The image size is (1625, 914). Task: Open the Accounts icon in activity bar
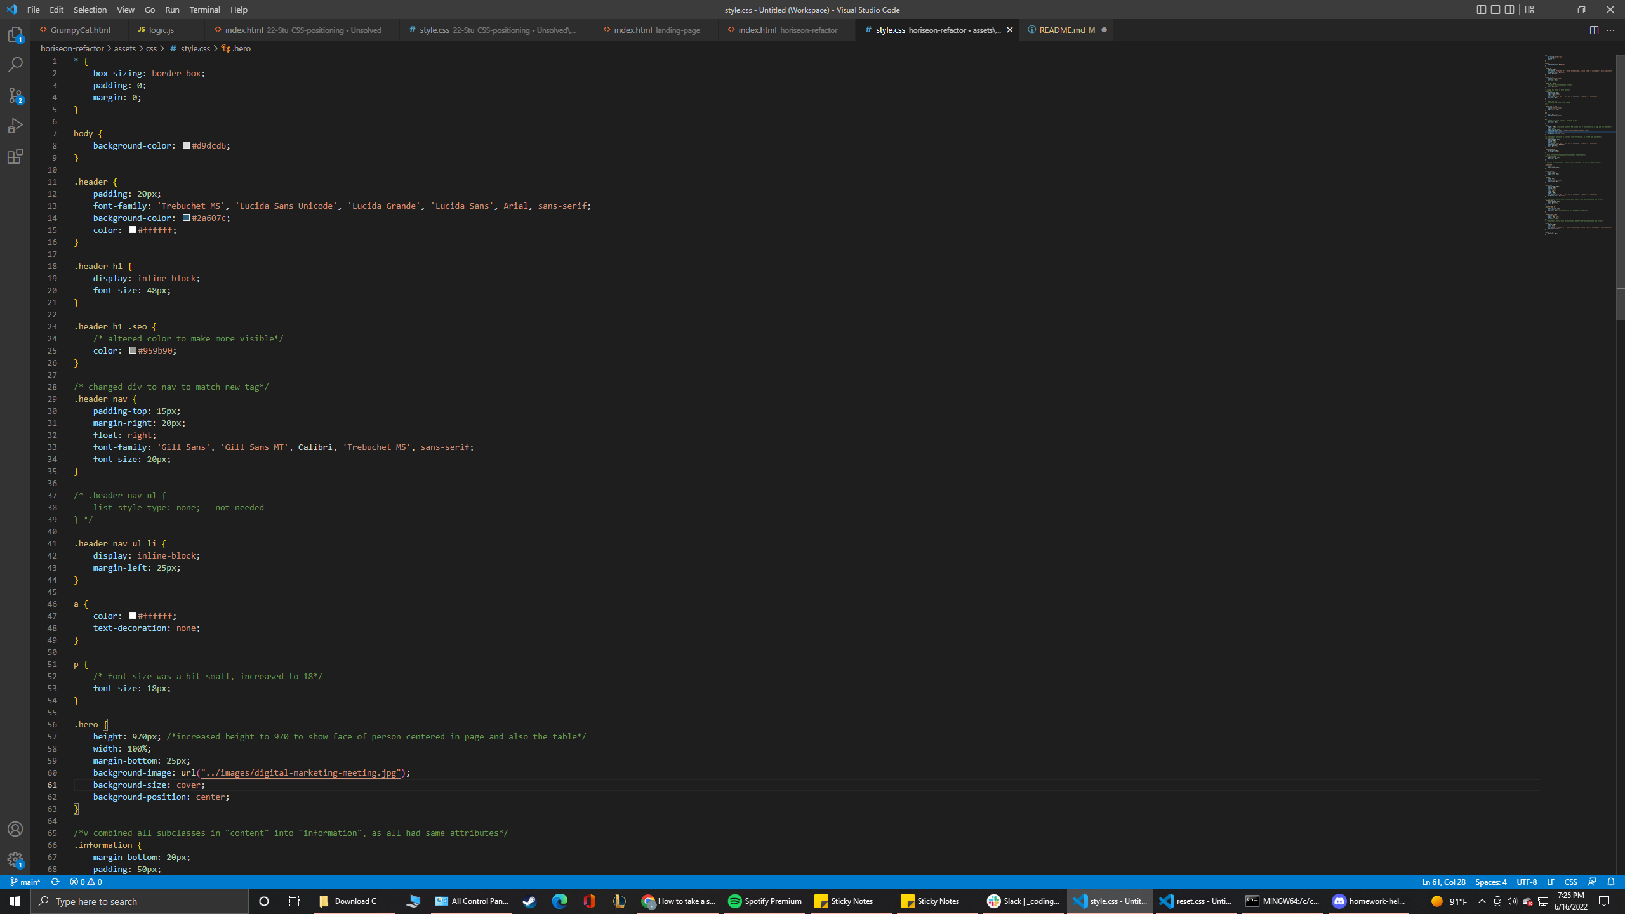(x=15, y=829)
